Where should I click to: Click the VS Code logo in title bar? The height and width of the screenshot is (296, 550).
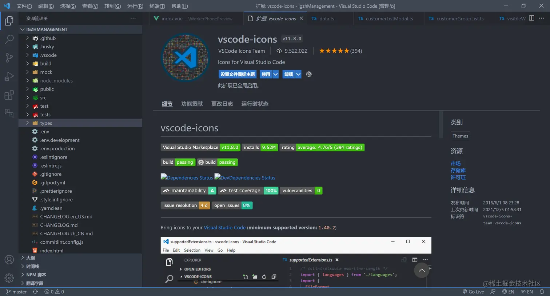[x=7, y=6]
